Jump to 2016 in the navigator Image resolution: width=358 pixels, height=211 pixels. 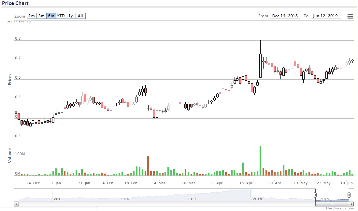click(x=124, y=199)
